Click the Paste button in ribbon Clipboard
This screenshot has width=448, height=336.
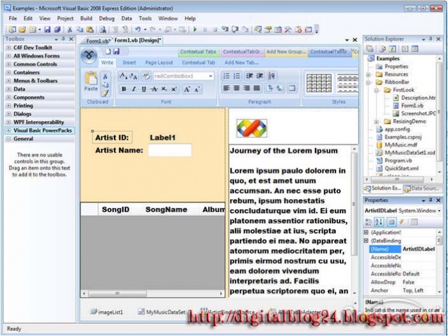coord(91,81)
